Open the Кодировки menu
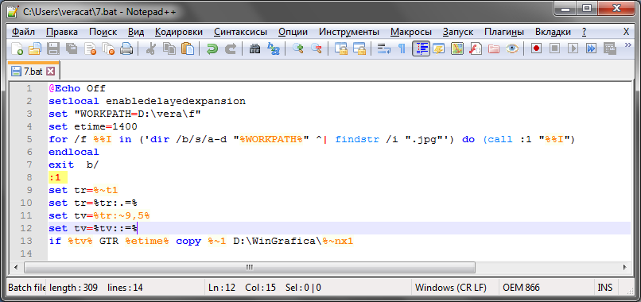 (179, 32)
